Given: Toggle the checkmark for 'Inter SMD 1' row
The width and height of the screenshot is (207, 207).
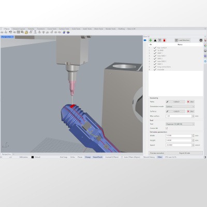Looking at the screenshot, I should 155,56.
